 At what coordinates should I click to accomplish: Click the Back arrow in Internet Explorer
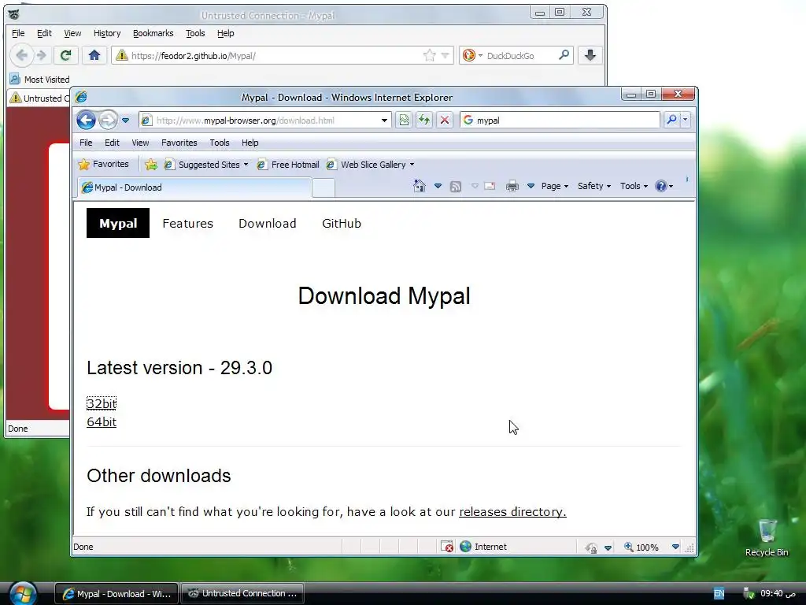(86, 121)
